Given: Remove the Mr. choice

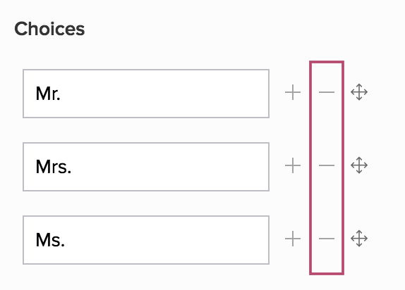Looking at the screenshot, I should pos(327,92).
